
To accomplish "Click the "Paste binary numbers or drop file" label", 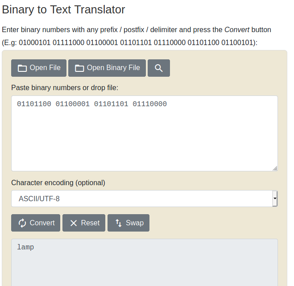I will (x=65, y=87).
